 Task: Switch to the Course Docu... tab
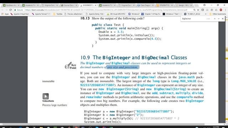68,5
